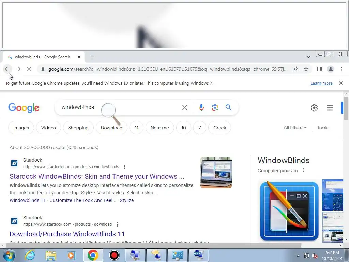The height and width of the screenshot is (262, 349).
Task: Close the windowblinds Google Search tab
Action: pos(79,57)
